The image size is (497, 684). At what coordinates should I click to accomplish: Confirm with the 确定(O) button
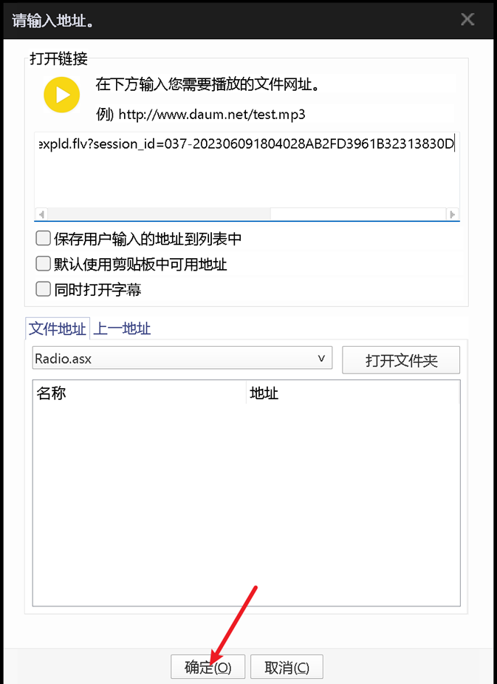pos(208,667)
